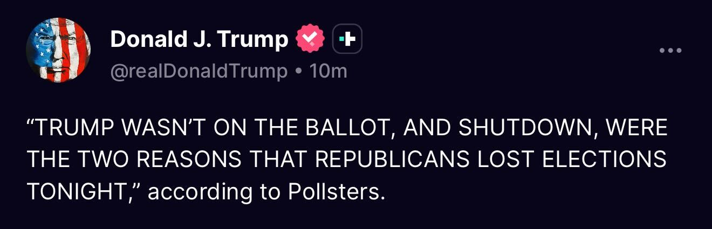Click the red verified checkmark badge
This screenshot has width=712, height=229.
pos(311,39)
